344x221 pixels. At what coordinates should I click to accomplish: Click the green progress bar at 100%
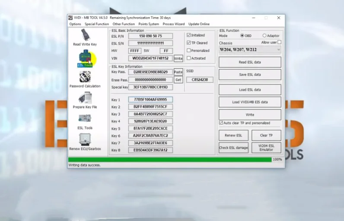(x=170, y=159)
